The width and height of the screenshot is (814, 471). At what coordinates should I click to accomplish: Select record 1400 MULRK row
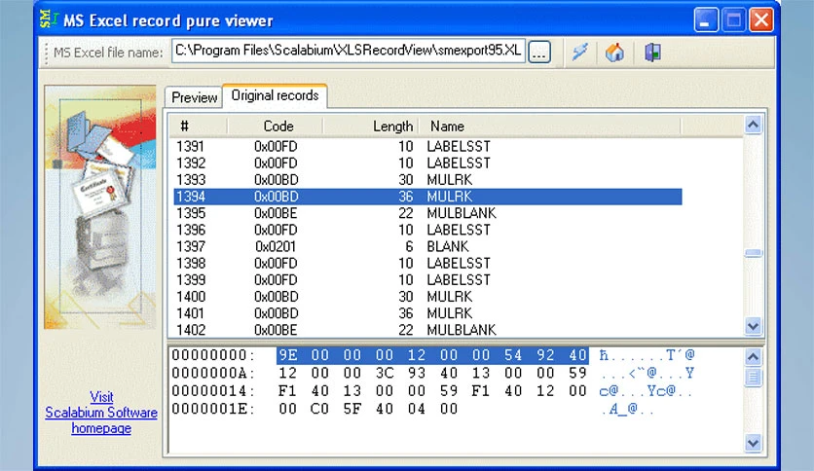(427, 297)
